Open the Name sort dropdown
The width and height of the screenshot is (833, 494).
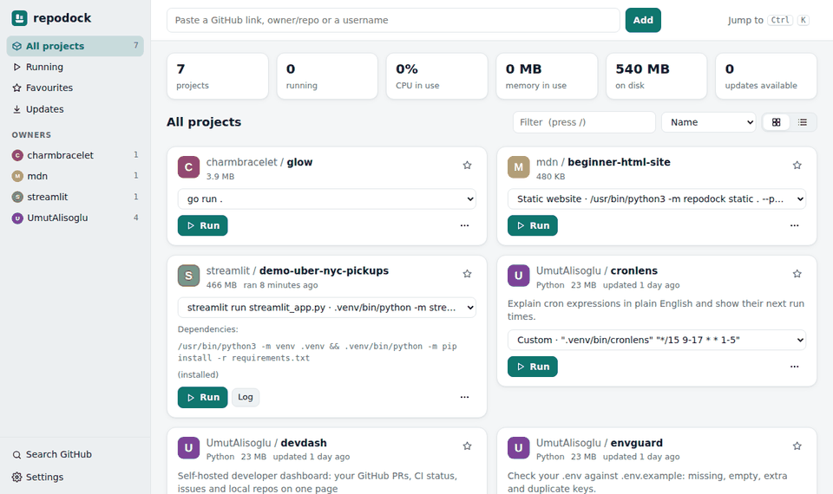click(x=708, y=122)
